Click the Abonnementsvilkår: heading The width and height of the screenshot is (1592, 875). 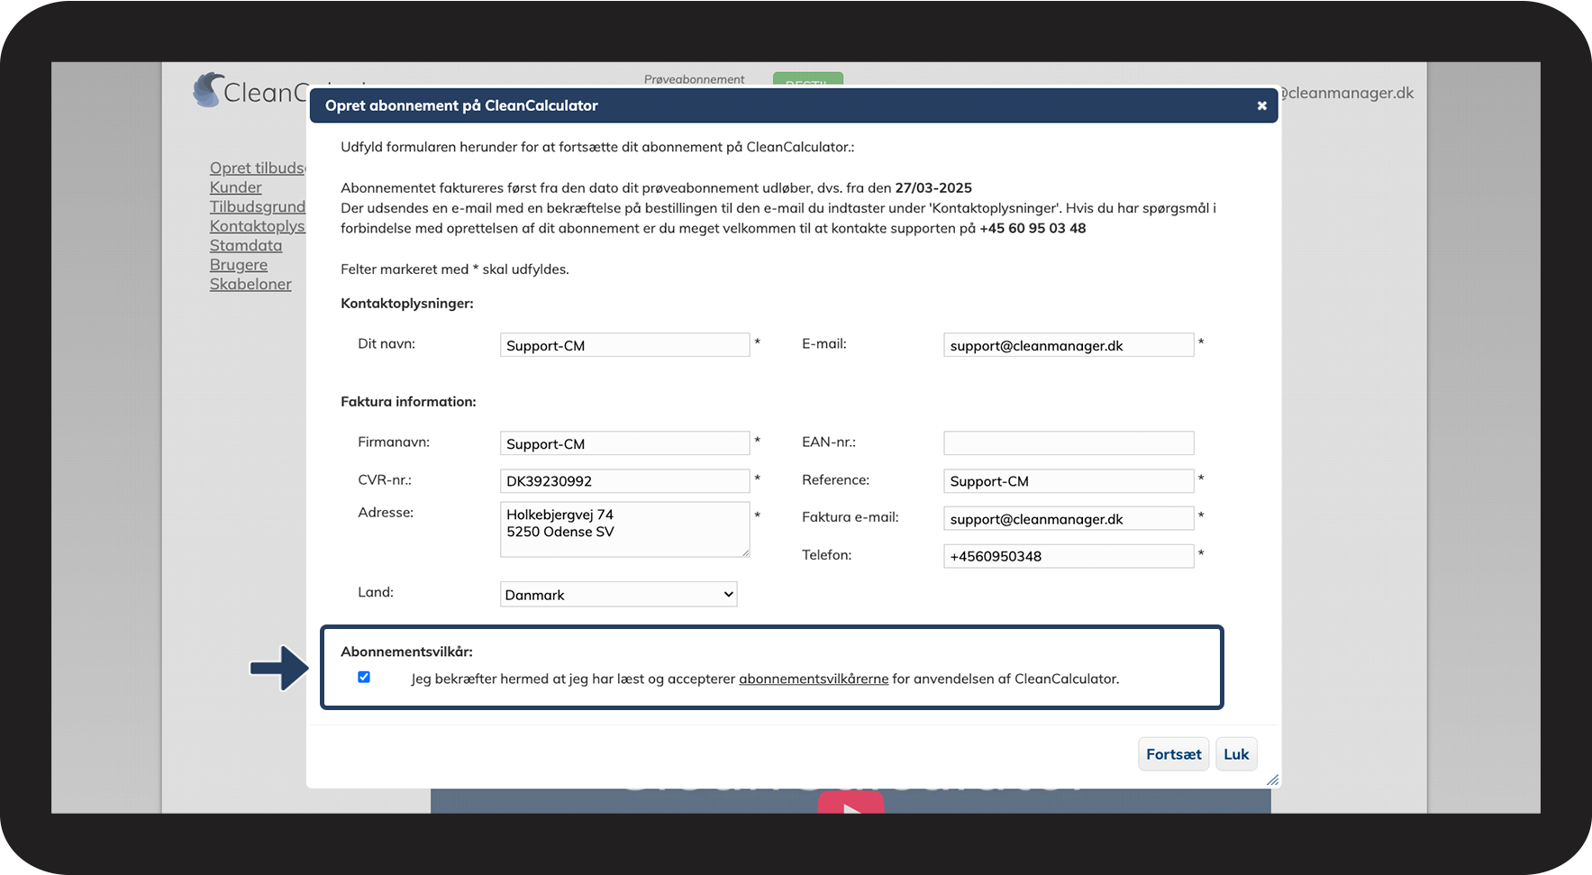pyautogui.click(x=406, y=652)
